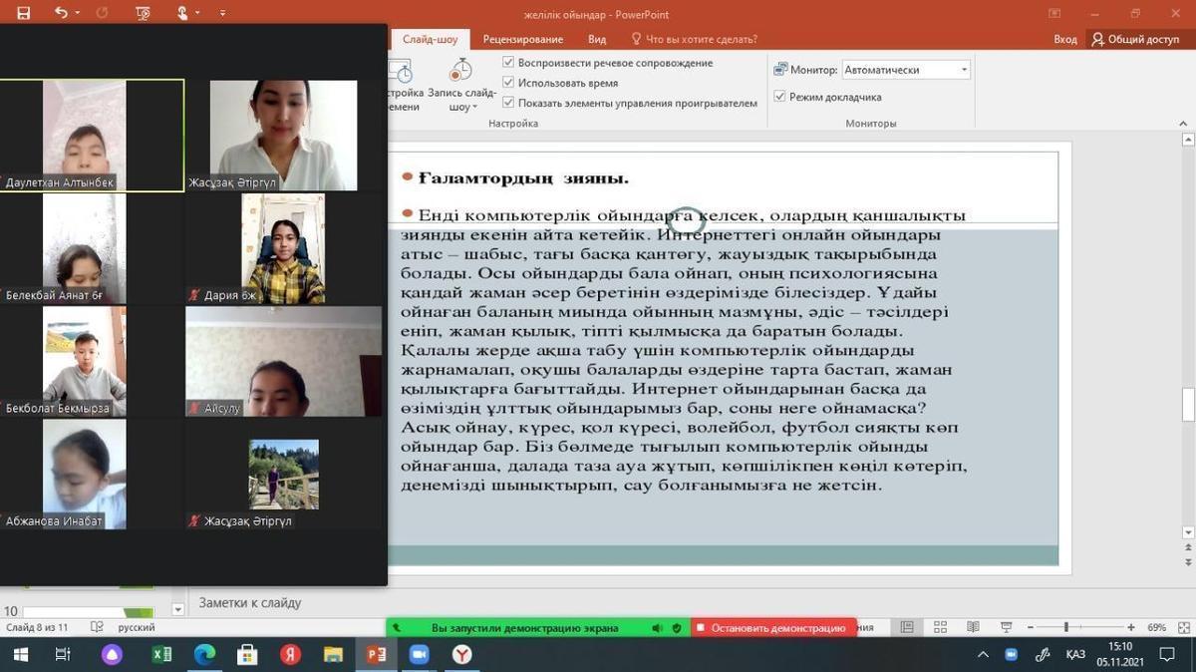Expand the Customize Quick Access Toolbar menu
Image resolution: width=1196 pixels, height=672 pixels.
click(222, 14)
